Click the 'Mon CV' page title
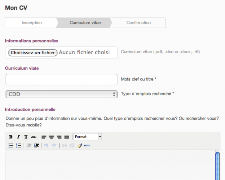The image size is (225, 180). tap(16, 8)
